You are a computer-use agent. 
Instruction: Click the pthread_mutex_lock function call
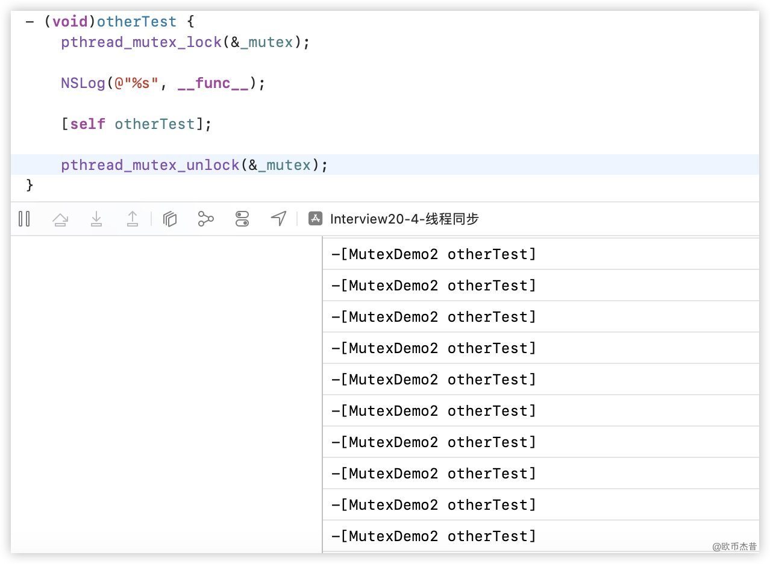(x=141, y=42)
